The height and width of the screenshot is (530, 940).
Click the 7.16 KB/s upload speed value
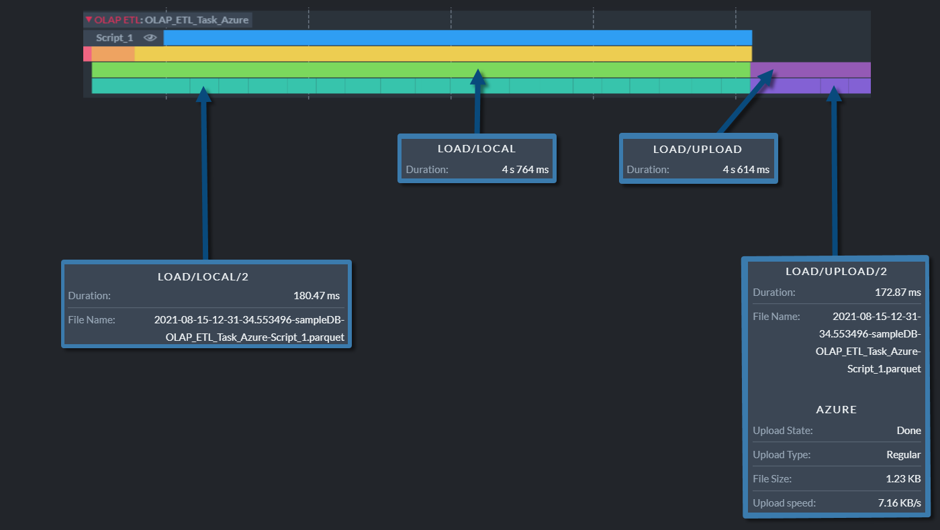898,503
